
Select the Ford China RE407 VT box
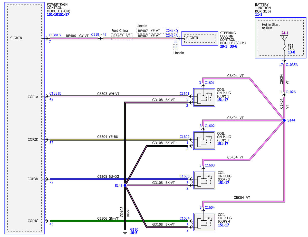[122, 36]
